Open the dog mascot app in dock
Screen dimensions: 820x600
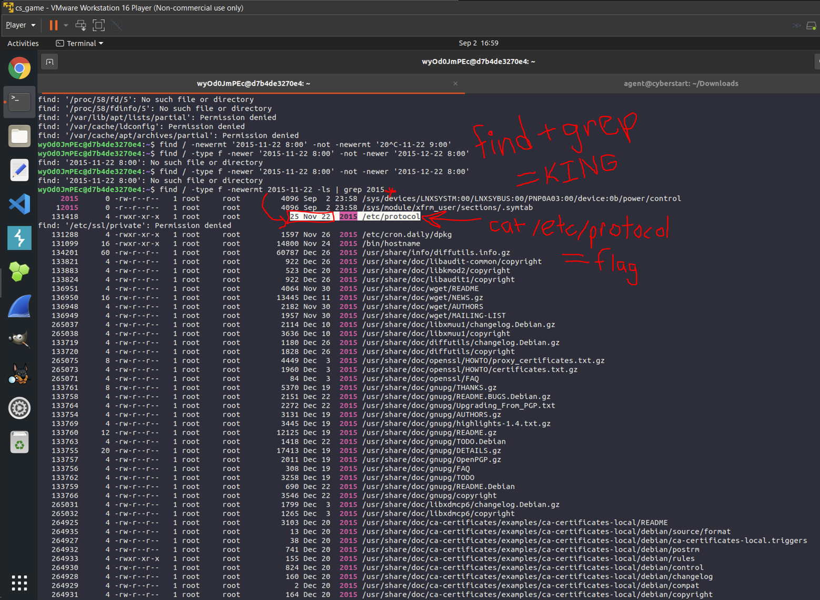pyautogui.click(x=19, y=374)
